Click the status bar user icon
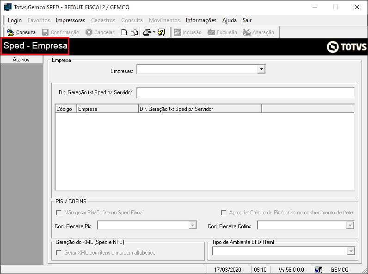 tap(319, 270)
